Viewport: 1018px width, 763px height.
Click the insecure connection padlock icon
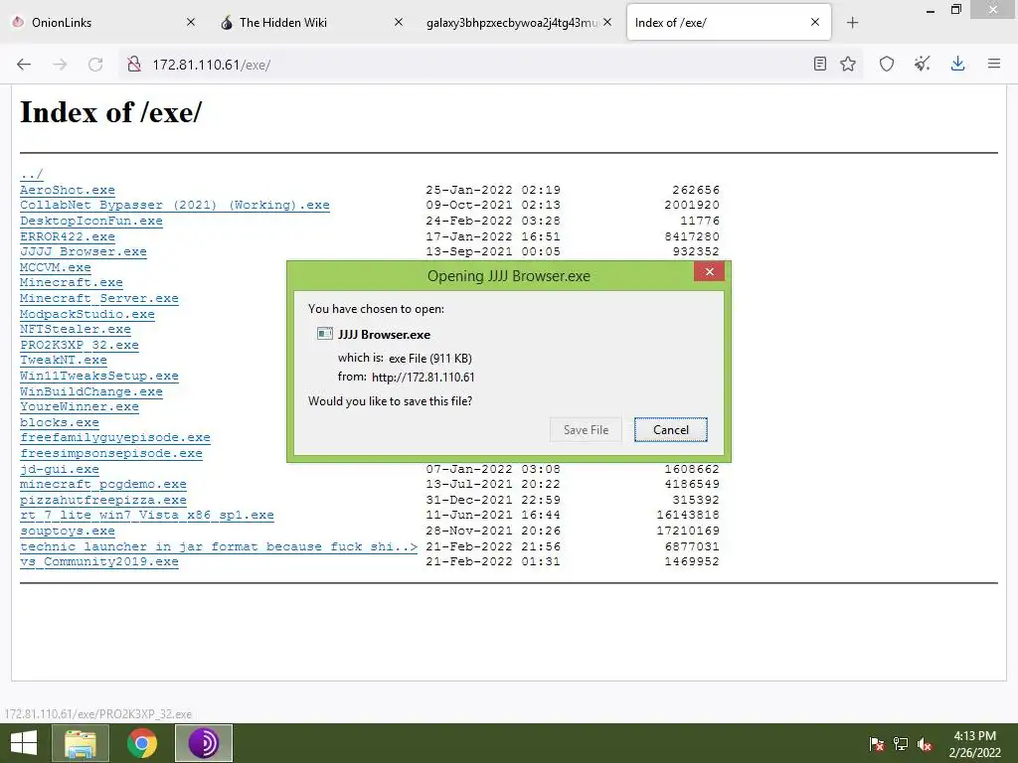click(x=134, y=65)
